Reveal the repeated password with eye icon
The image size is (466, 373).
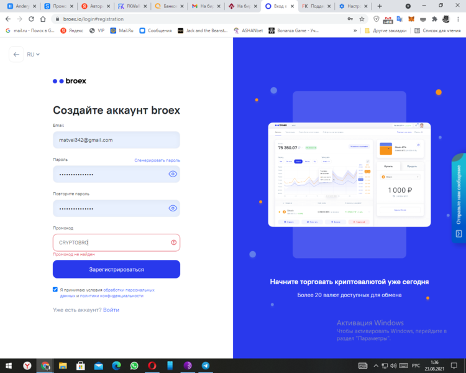click(173, 208)
